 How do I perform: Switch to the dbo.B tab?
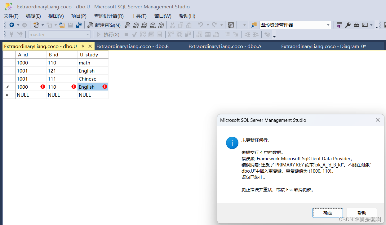132,46
